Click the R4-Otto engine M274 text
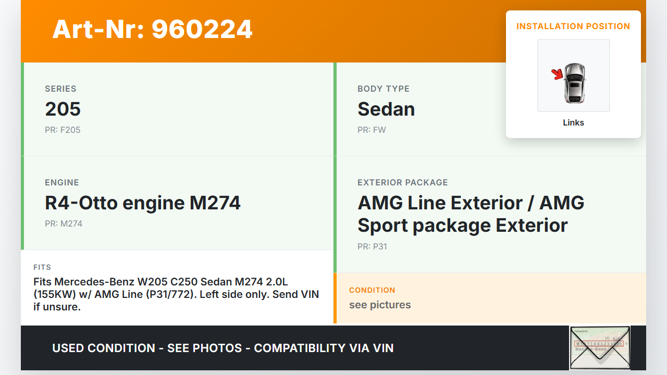 [x=143, y=203]
